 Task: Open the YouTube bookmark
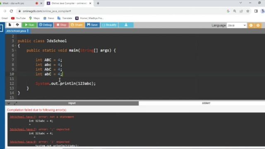(18, 18)
